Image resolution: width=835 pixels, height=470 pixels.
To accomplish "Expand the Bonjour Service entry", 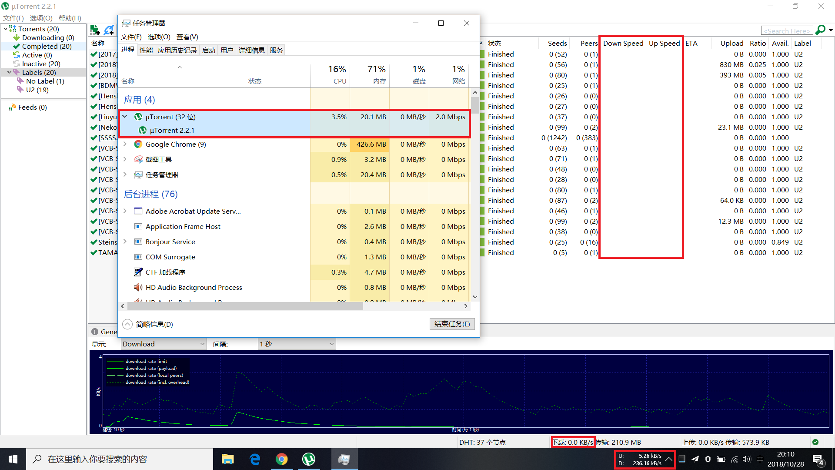I will [125, 242].
